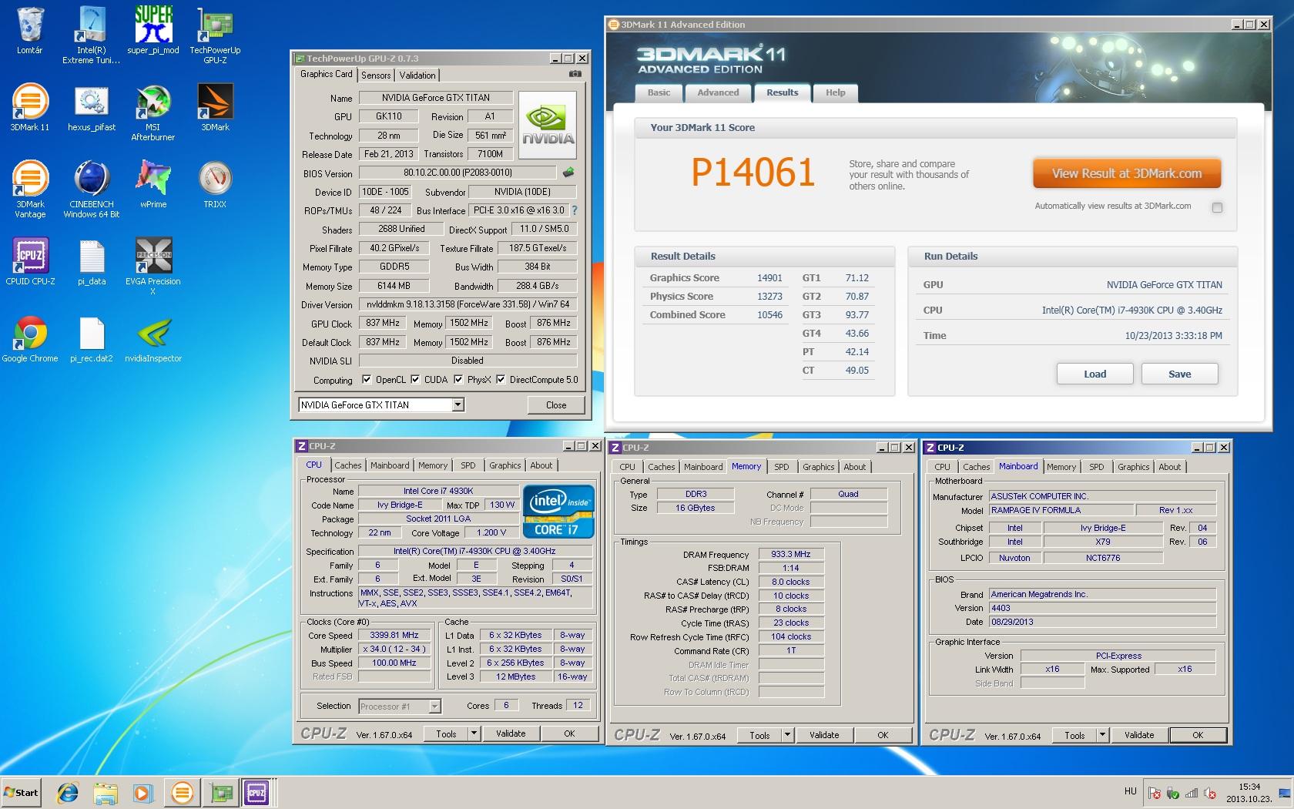The height and width of the screenshot is (809, 1294).
Task: Click the Intel Core i7 4930K name field
Action: tap(438, 491)
